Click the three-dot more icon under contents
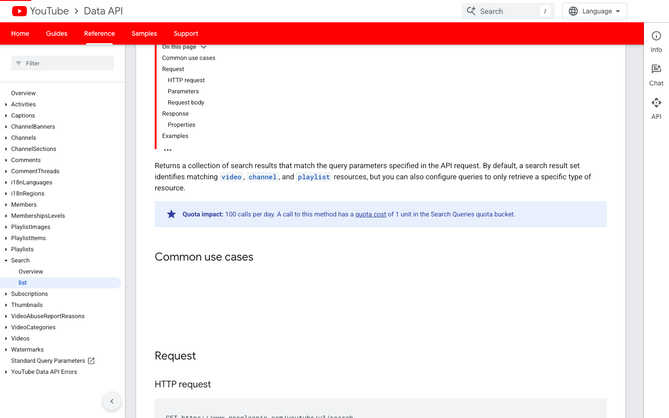 168,150
